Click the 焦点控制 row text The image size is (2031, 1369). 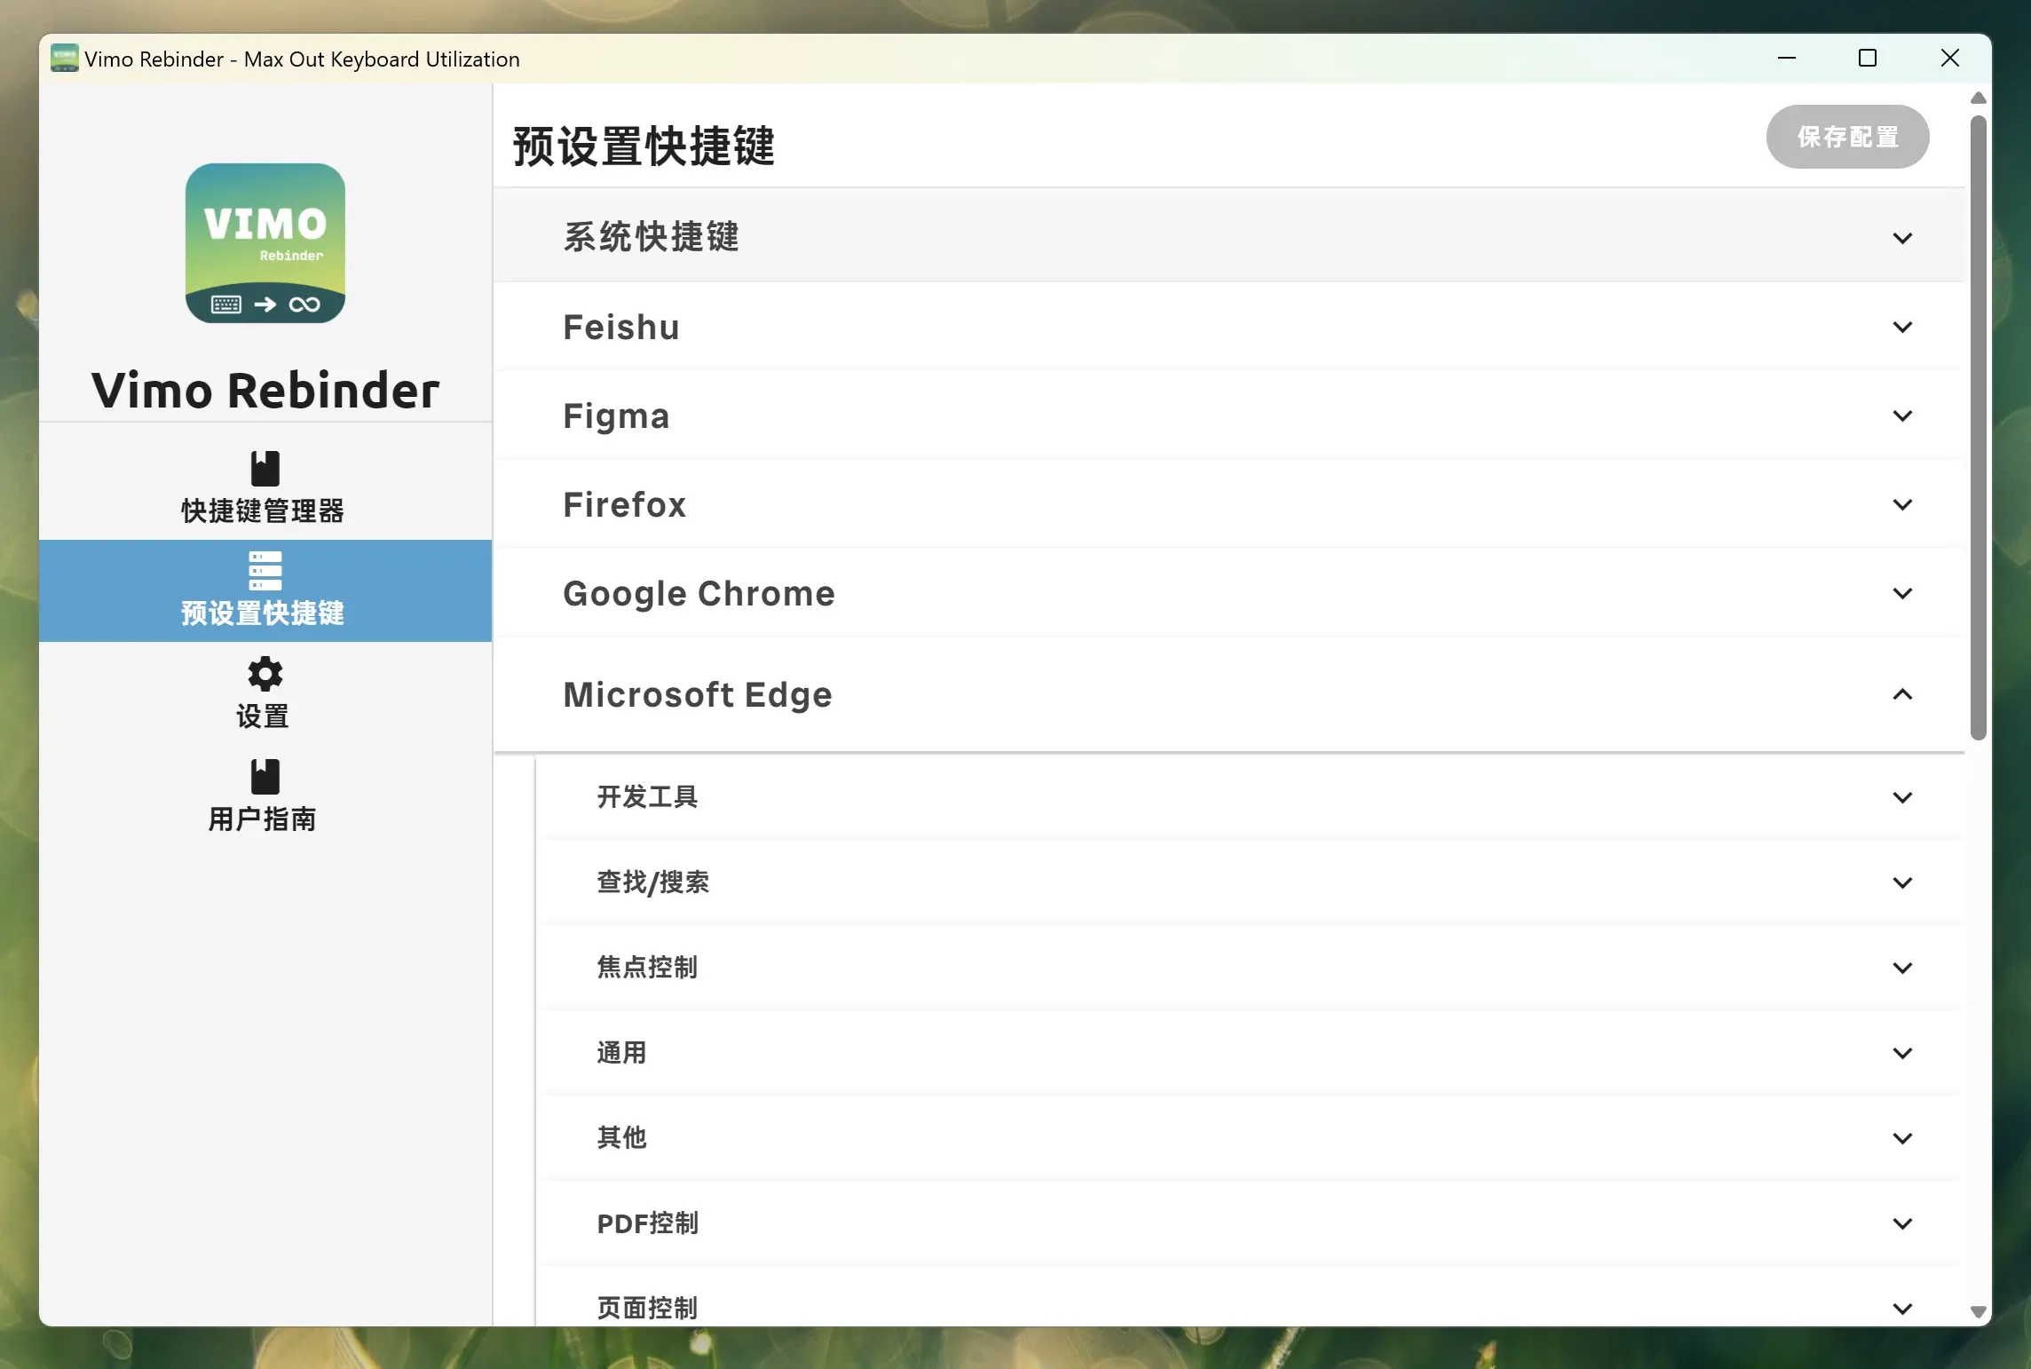coord(647,967)
